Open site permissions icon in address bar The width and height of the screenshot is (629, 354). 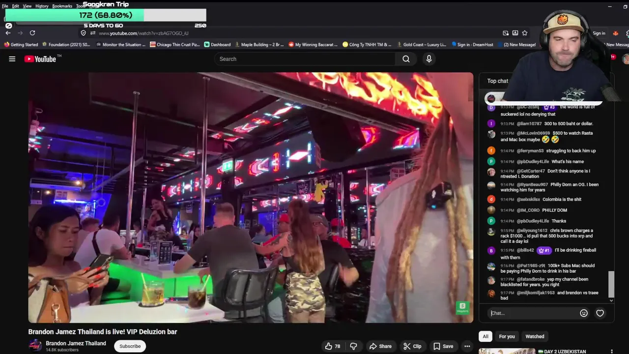click(x=92, y=33)
